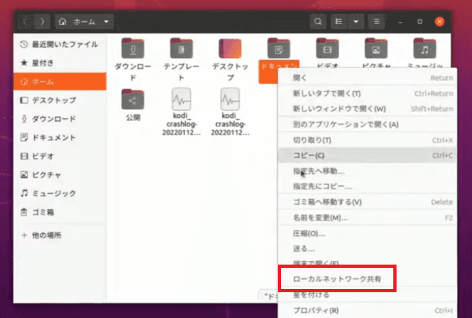Open the テンプレート folder icon

pyautogui.click(x=181, y=49)
